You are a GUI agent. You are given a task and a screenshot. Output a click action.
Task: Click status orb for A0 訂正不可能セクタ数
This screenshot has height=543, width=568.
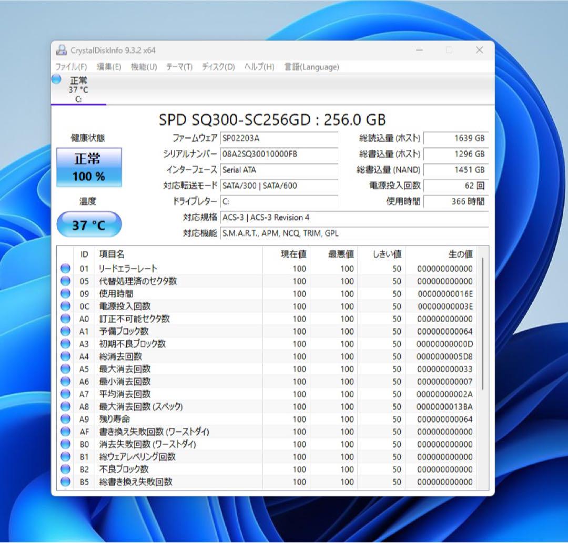tap(66, 319)
